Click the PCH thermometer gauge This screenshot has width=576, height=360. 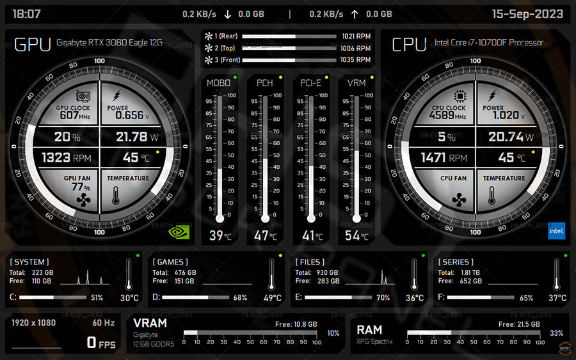coord(265,159)
